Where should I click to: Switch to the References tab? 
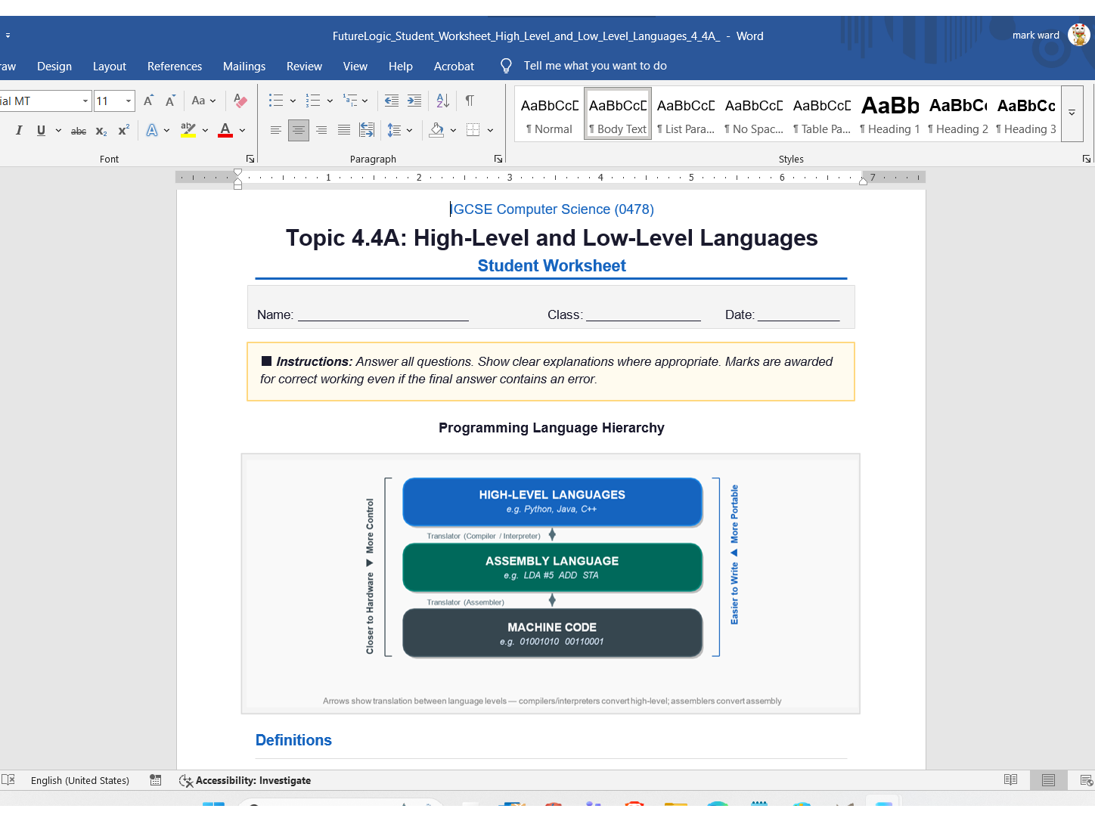coord(175,67)
